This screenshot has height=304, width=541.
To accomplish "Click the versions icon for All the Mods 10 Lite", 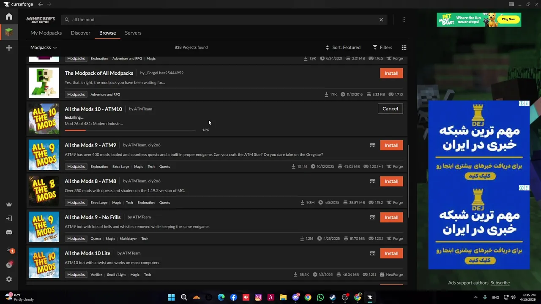I will (373, 253).
